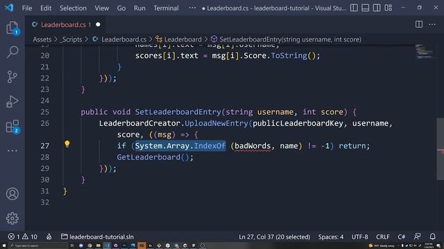The image size is (444, 249).
Task: Click the Assets breadcrumb
Action: click(x=42, y=39)
